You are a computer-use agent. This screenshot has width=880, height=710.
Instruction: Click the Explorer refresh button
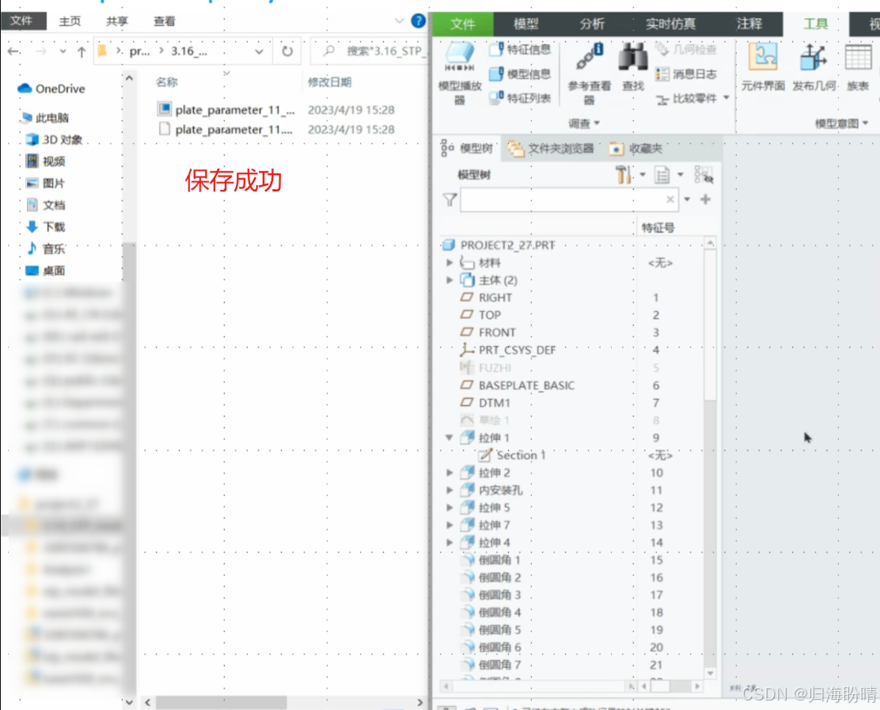[286, 51]
